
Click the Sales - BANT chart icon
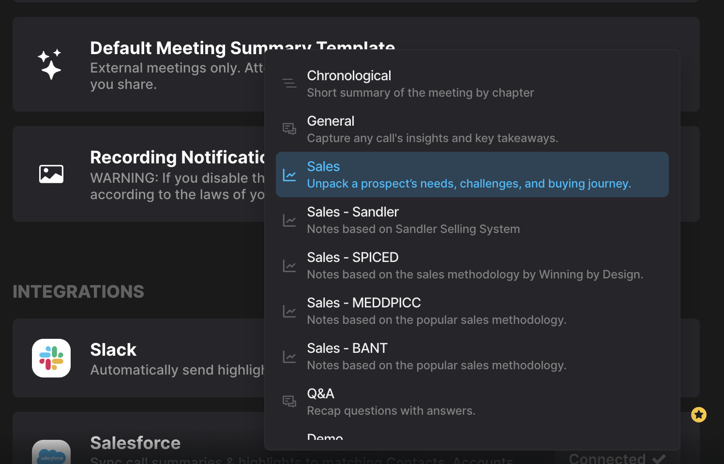(x=289, y=357)
